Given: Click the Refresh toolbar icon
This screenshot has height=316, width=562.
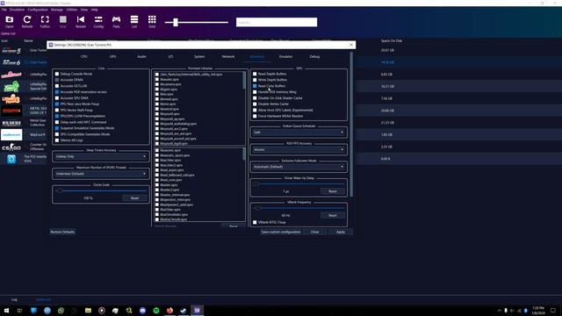Looking at the screenshot, I should point(27,21).
